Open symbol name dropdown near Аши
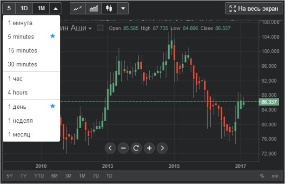 (90, 28)
